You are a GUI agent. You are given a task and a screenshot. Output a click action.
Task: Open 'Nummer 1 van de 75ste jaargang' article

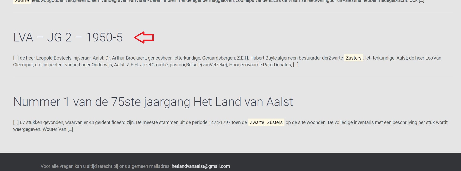click(x=153, y=102)
